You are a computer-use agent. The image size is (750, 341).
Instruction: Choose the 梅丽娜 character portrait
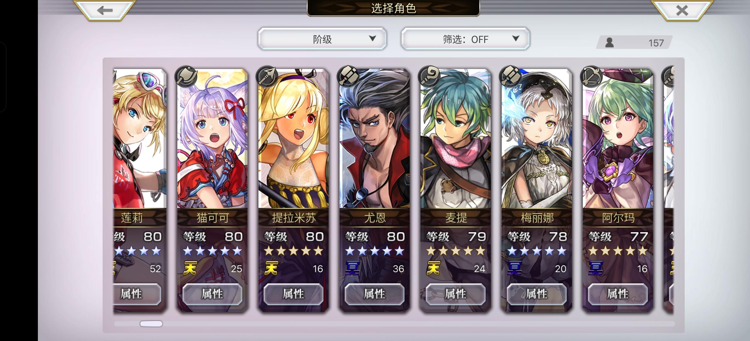(x=537, y=138)
